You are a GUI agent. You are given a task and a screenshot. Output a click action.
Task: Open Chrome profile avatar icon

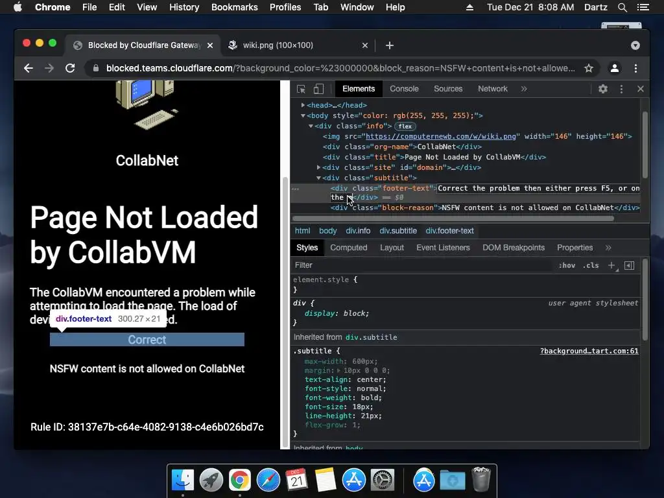pos(615,68)
